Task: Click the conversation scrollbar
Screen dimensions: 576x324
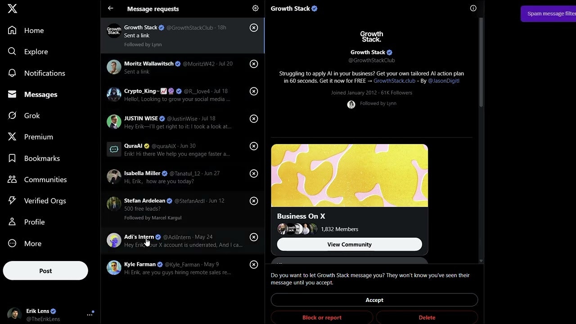Action: click(481, 63)
